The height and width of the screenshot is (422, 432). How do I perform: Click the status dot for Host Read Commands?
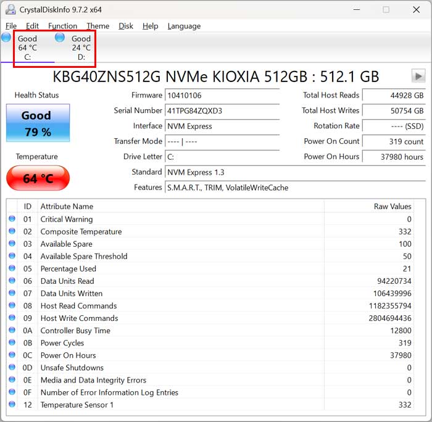[12, 305]
